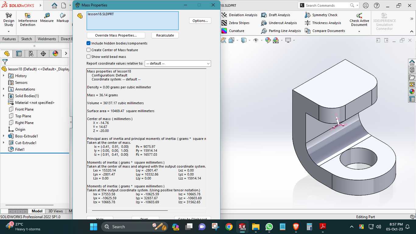Open the Markup tool
This screenshot has height=234, width=416.
[x=62, y=17]
